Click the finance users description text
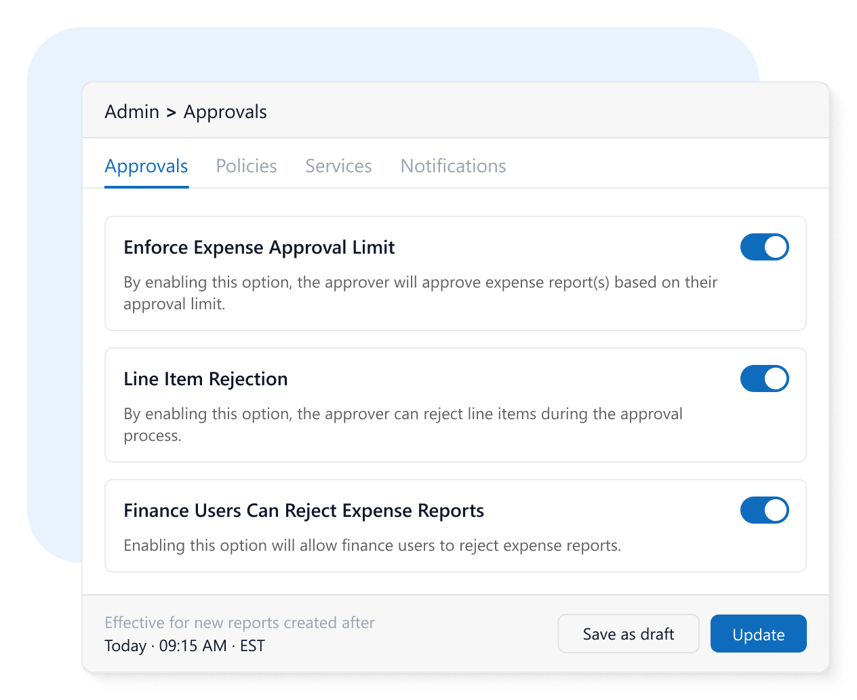Image resolution: width=857 pixels, height=700 pixels. (x=372, y=546)
